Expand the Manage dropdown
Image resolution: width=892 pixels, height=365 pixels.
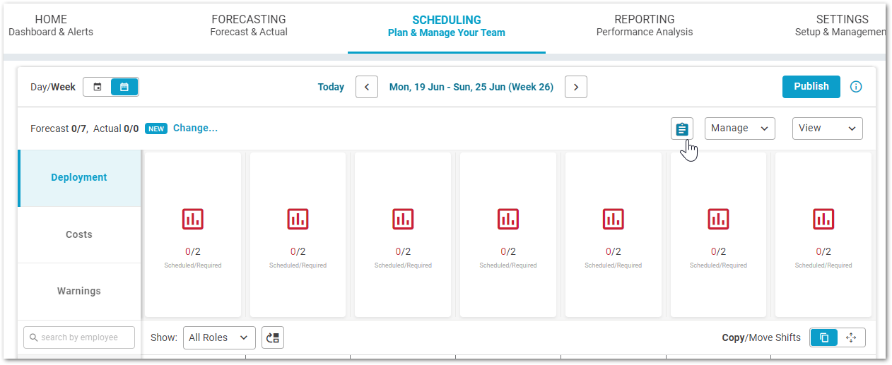(x=740, y=128)
